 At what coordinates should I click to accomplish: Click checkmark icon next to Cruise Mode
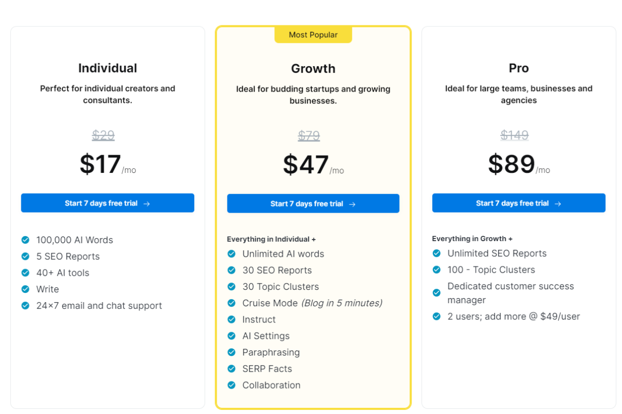point(232,303)
